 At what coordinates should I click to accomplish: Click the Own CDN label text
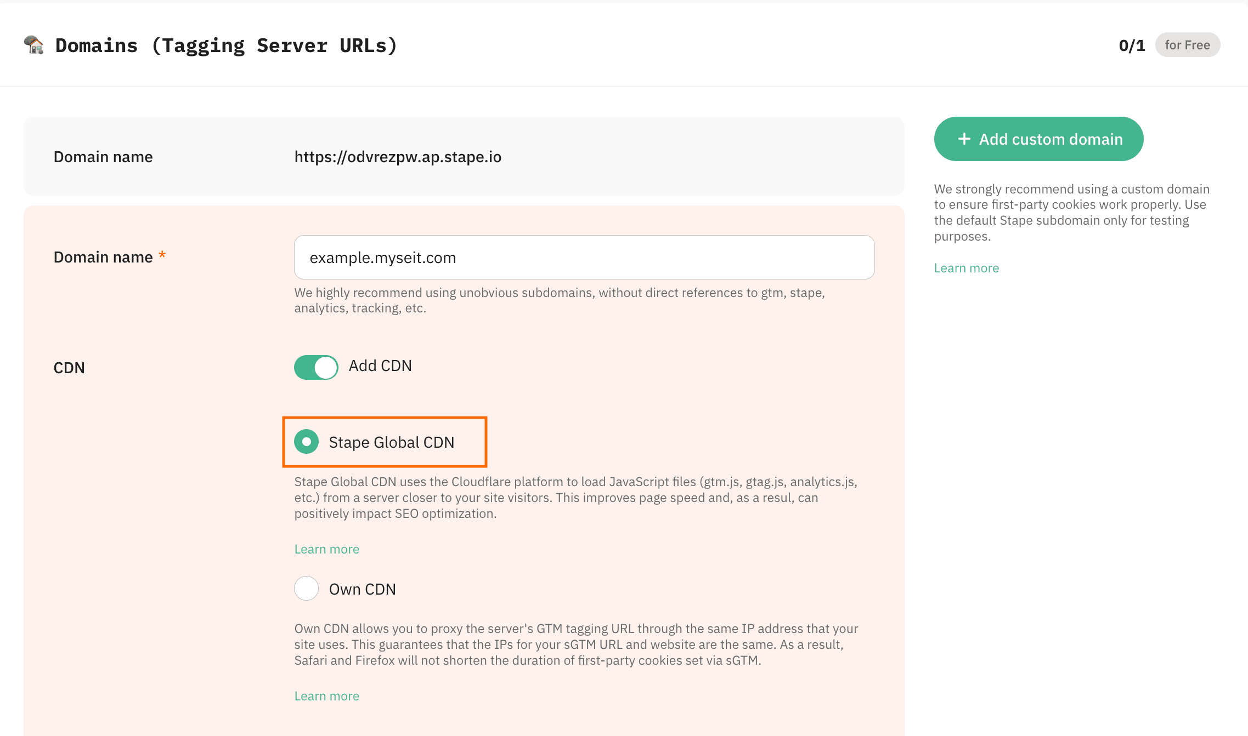[x=362, y=589]
